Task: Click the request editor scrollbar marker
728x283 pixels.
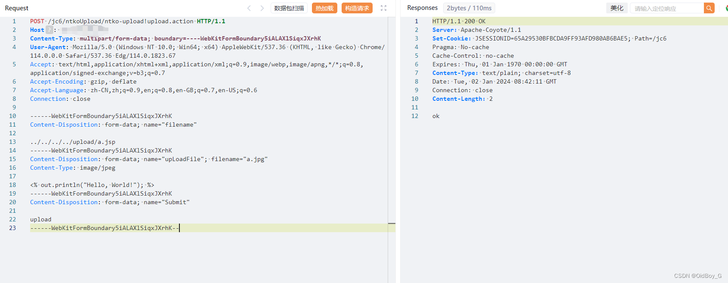Action: pos(392,224)
